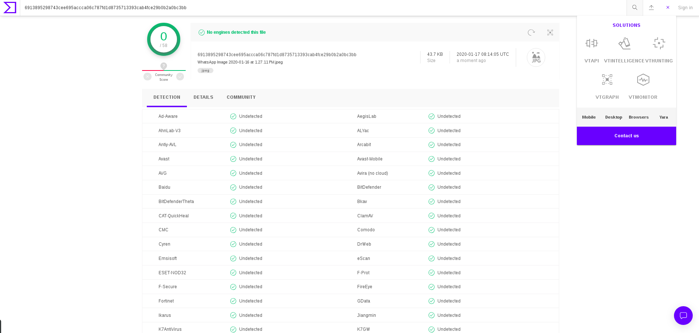Click the 'DrWeb' engine name
This screenshot has width=699, height=333.
(x=364, y=244)
